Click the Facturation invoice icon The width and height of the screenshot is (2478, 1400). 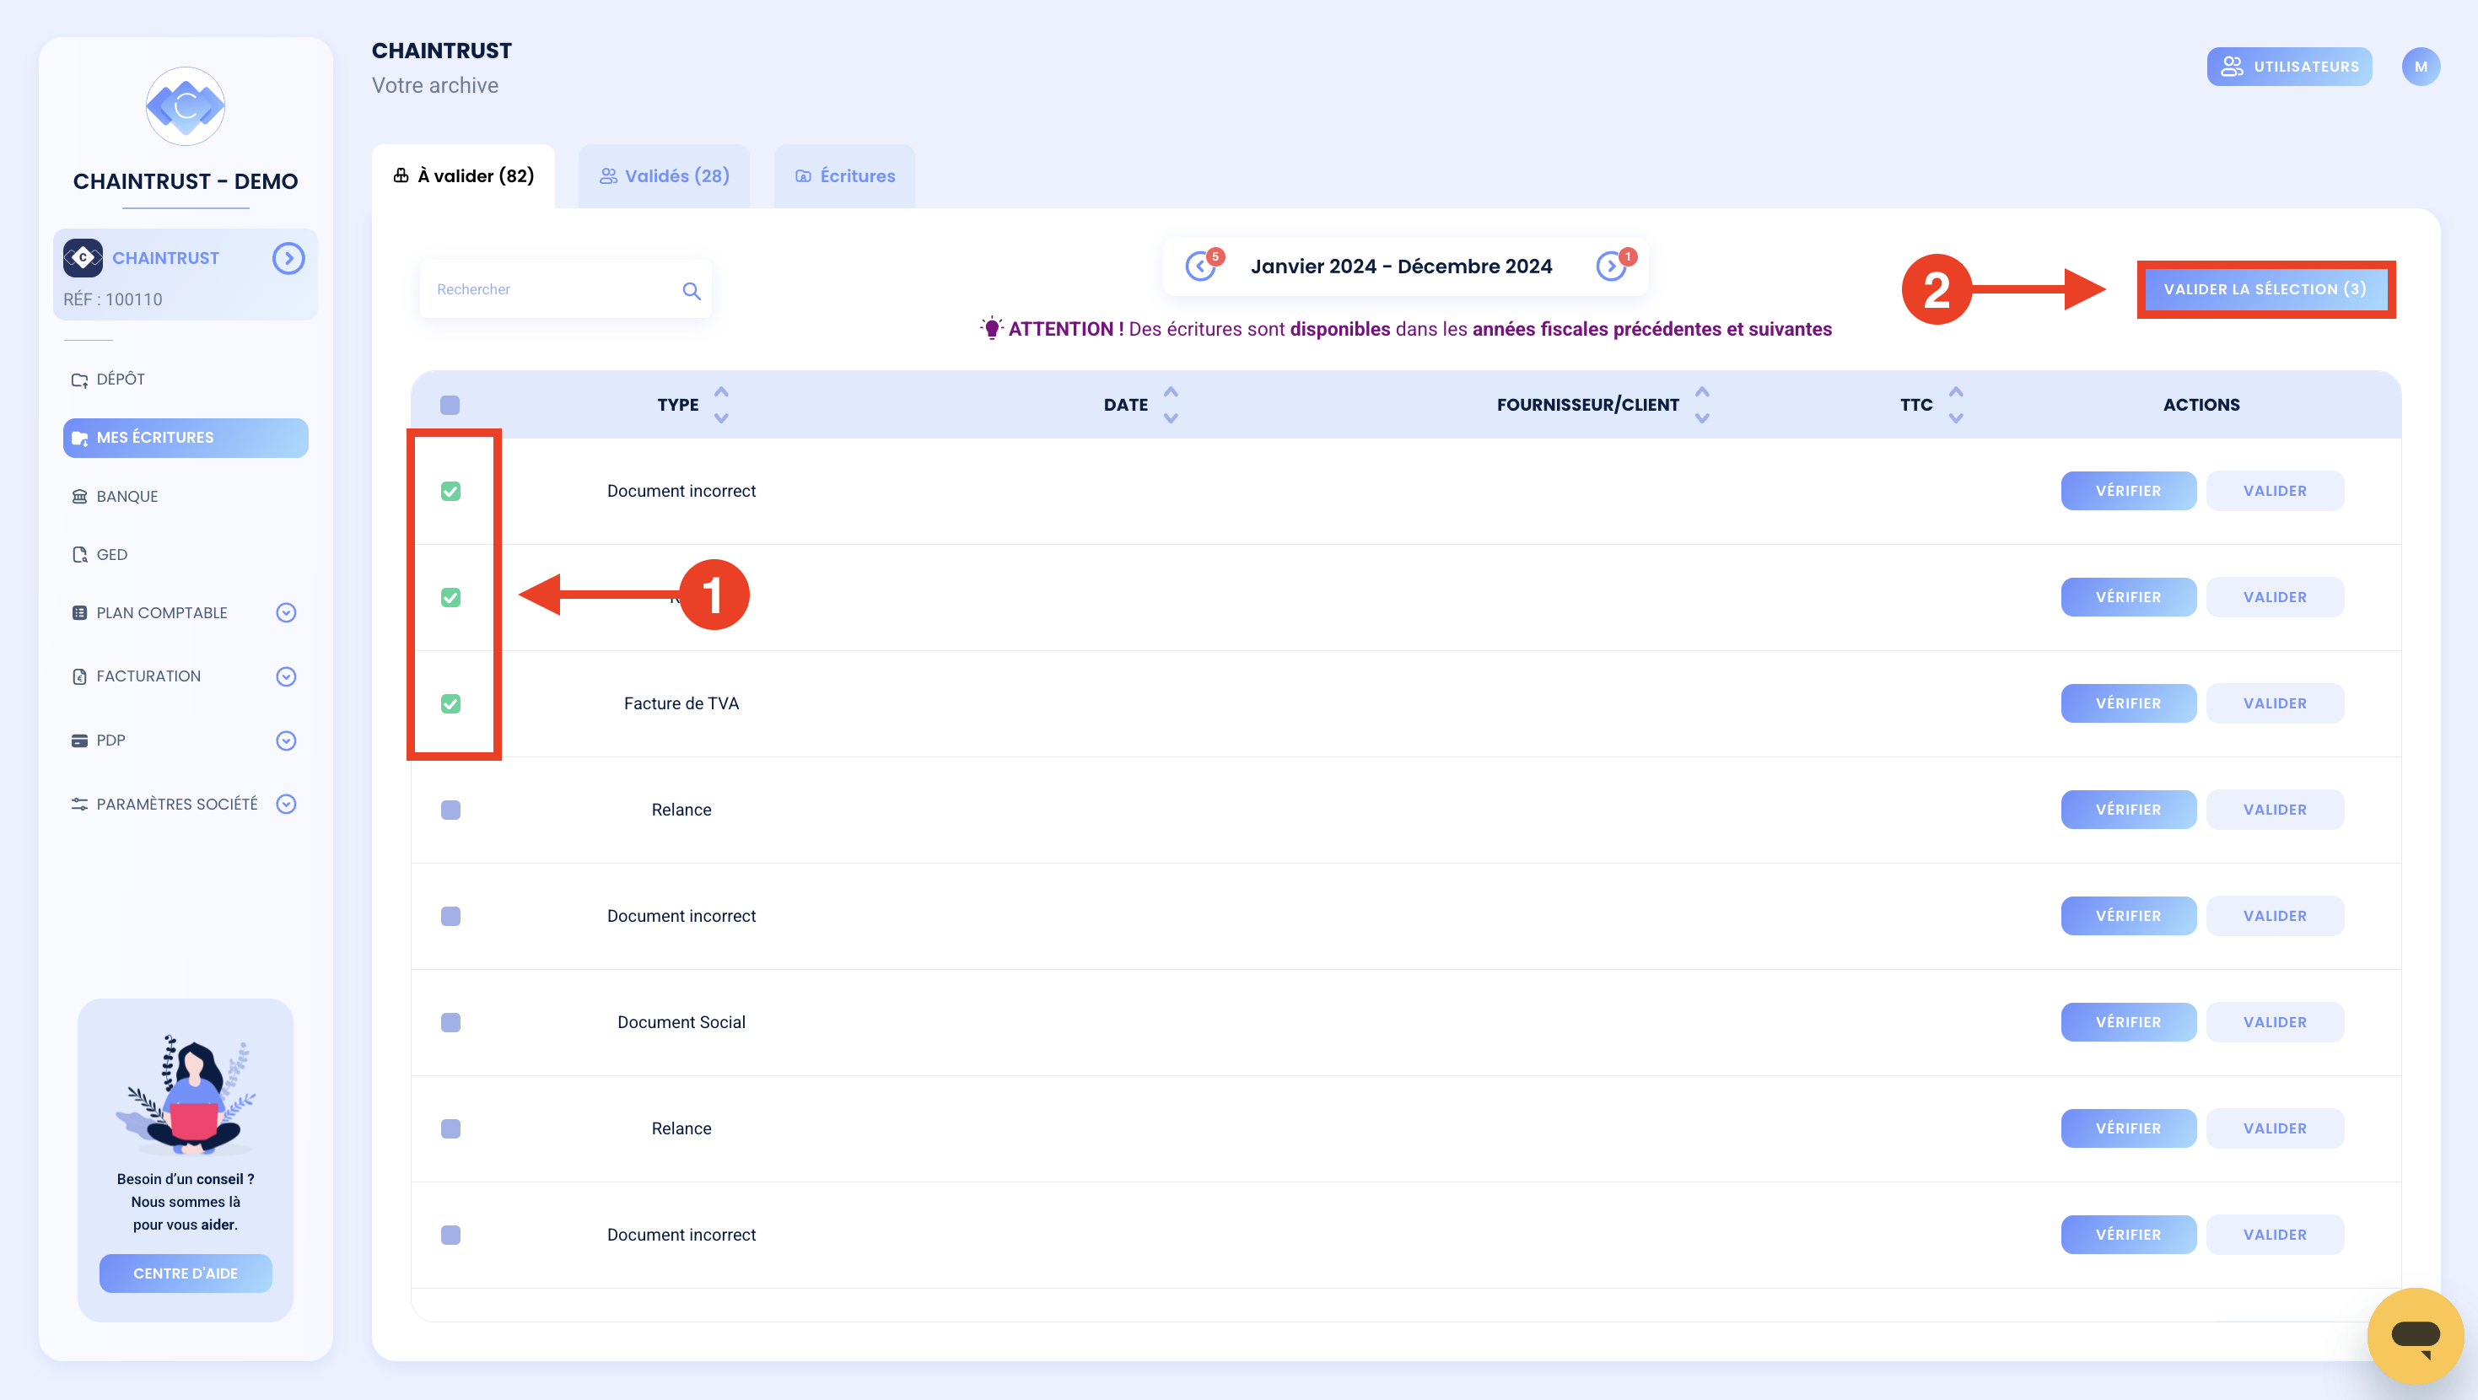pyautogui.click(x=80, y=676)
